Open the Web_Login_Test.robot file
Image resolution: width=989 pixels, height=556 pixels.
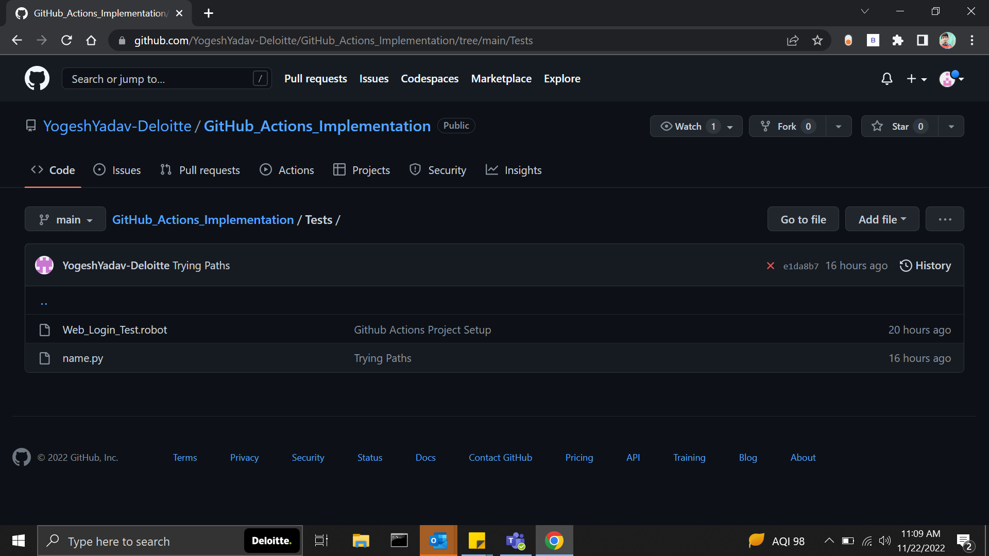(115, 330)
